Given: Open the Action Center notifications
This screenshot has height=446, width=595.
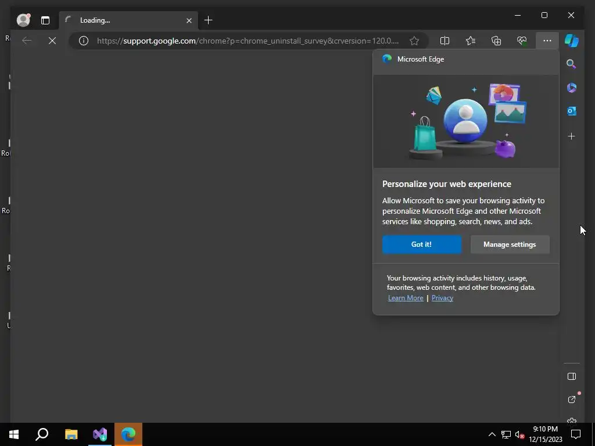Looking at the screenshot, I should click(x=576, y=434).
